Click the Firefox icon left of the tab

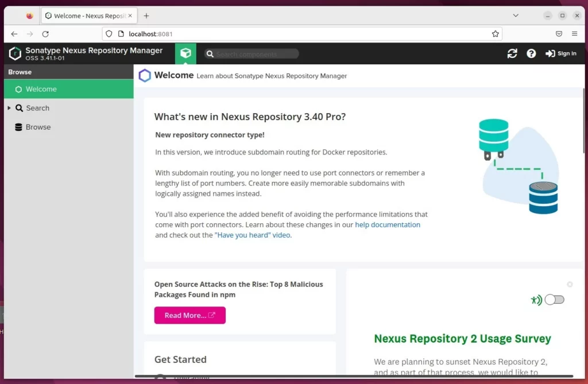point(29,15)
